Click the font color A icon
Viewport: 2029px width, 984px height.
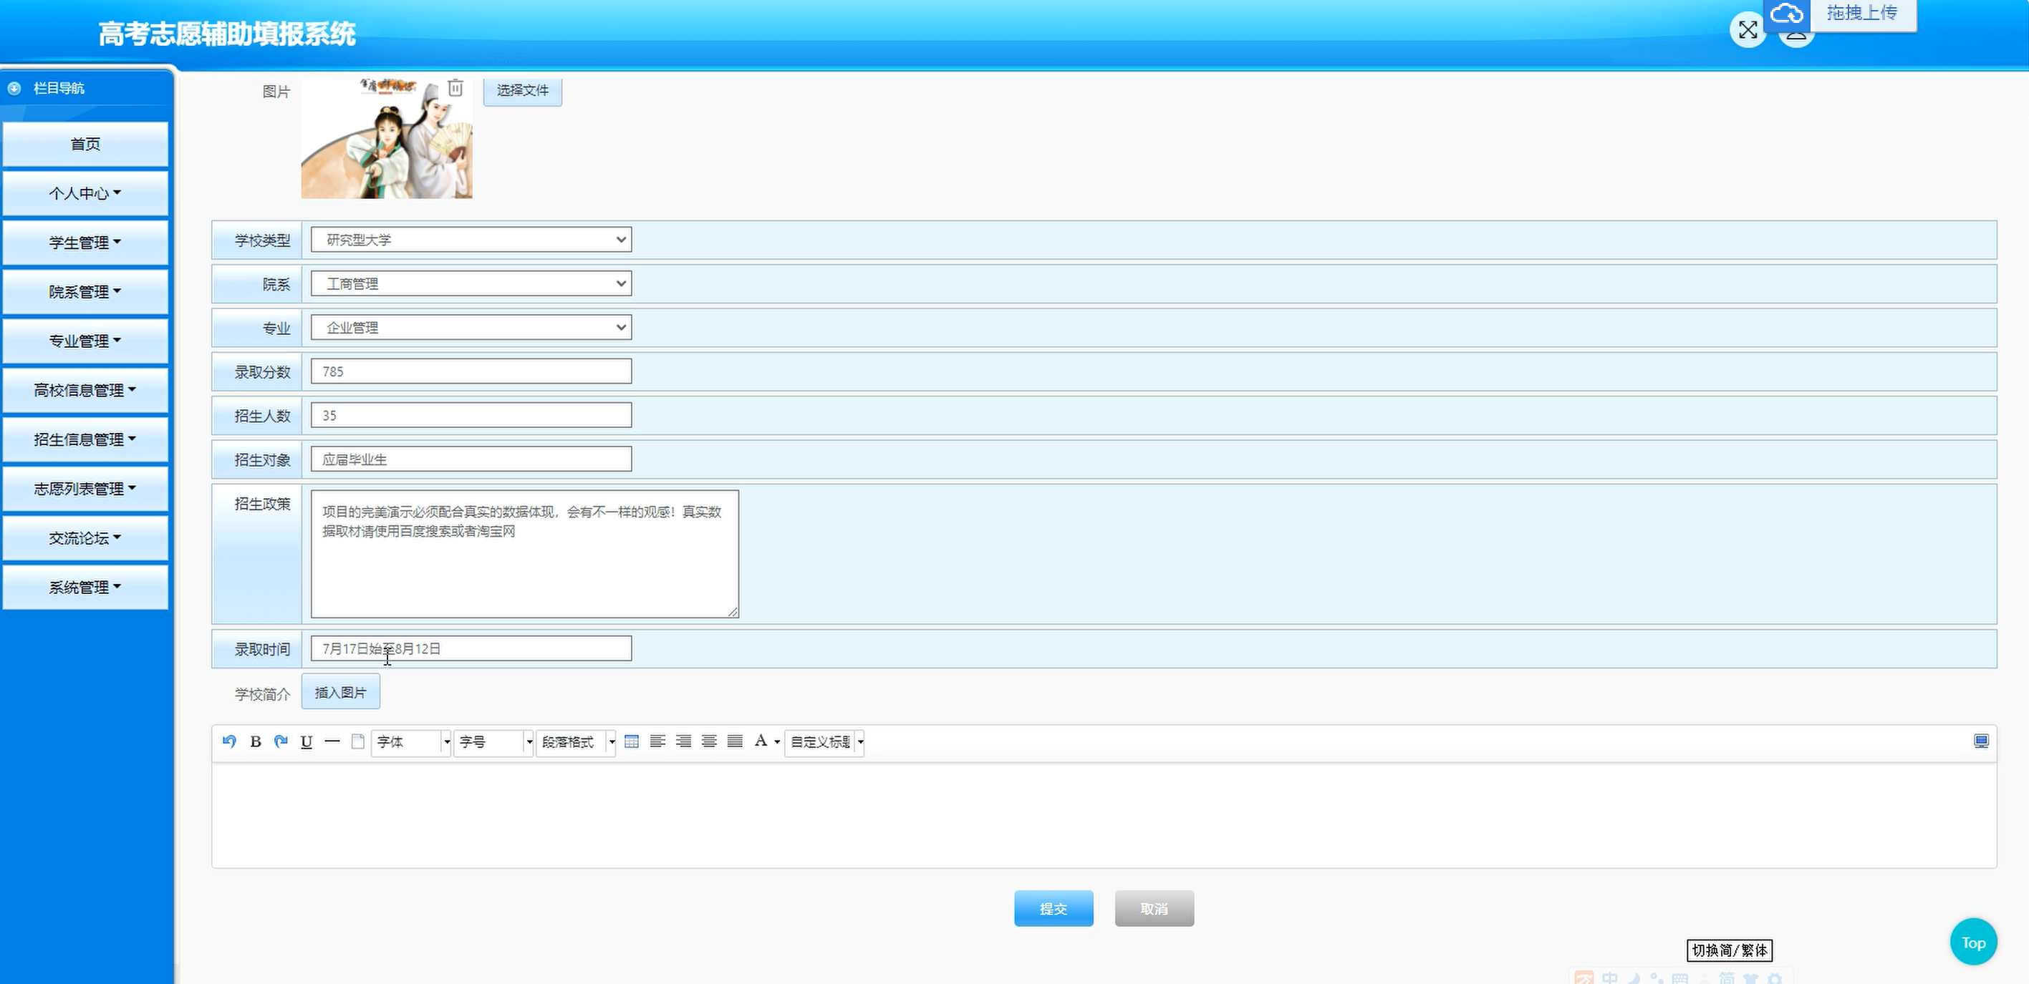[x=760, y=741]
